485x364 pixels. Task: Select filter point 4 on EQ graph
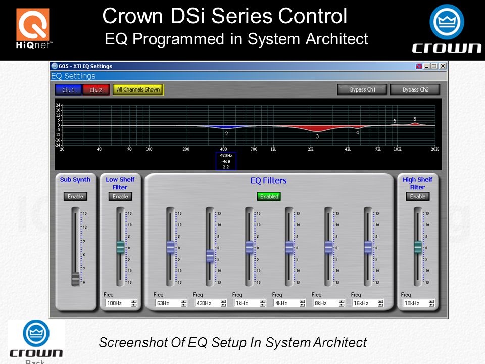(x=358, y=133)
